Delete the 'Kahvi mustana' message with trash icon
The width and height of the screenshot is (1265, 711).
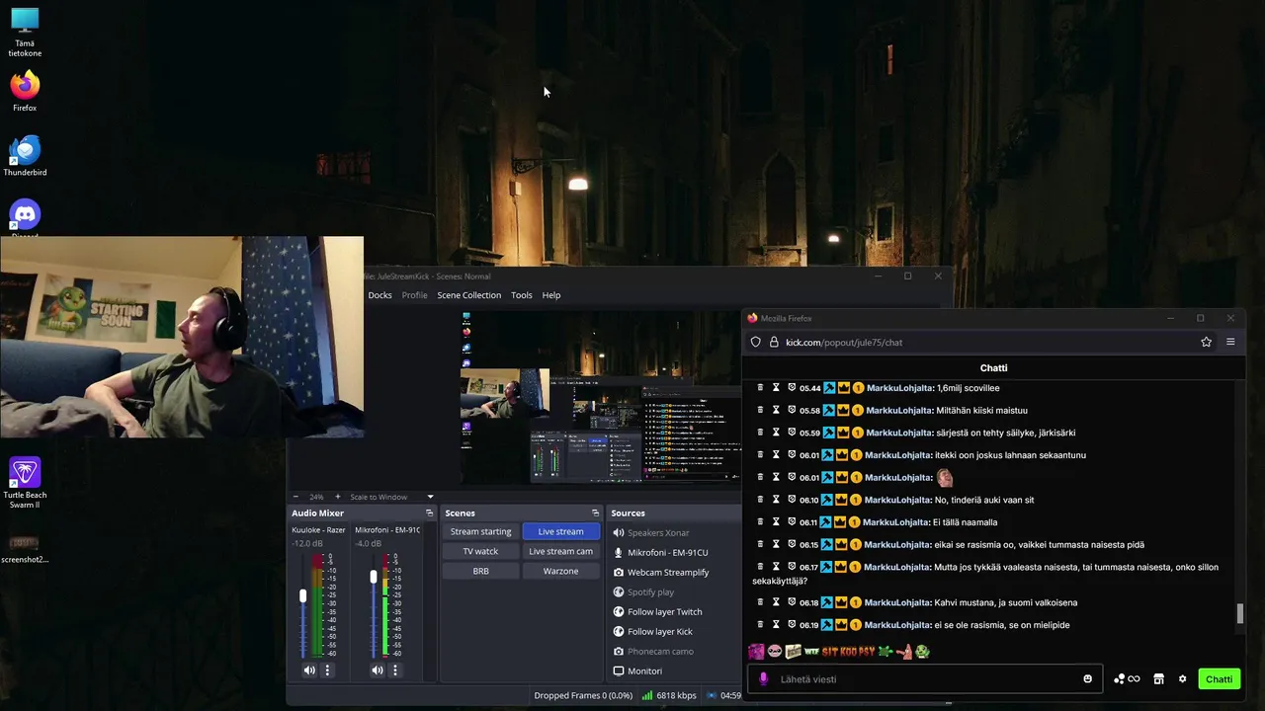(760, 602)
